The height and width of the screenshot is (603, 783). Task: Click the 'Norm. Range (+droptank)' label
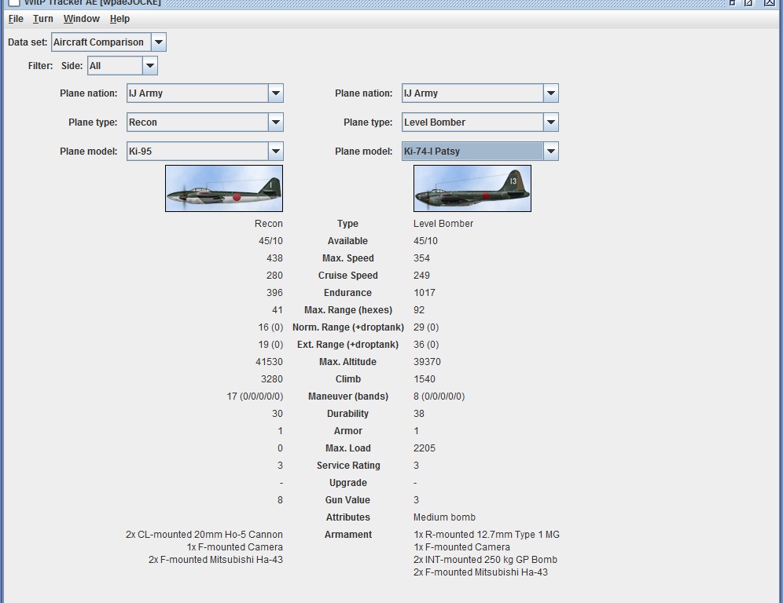[348, 327]
